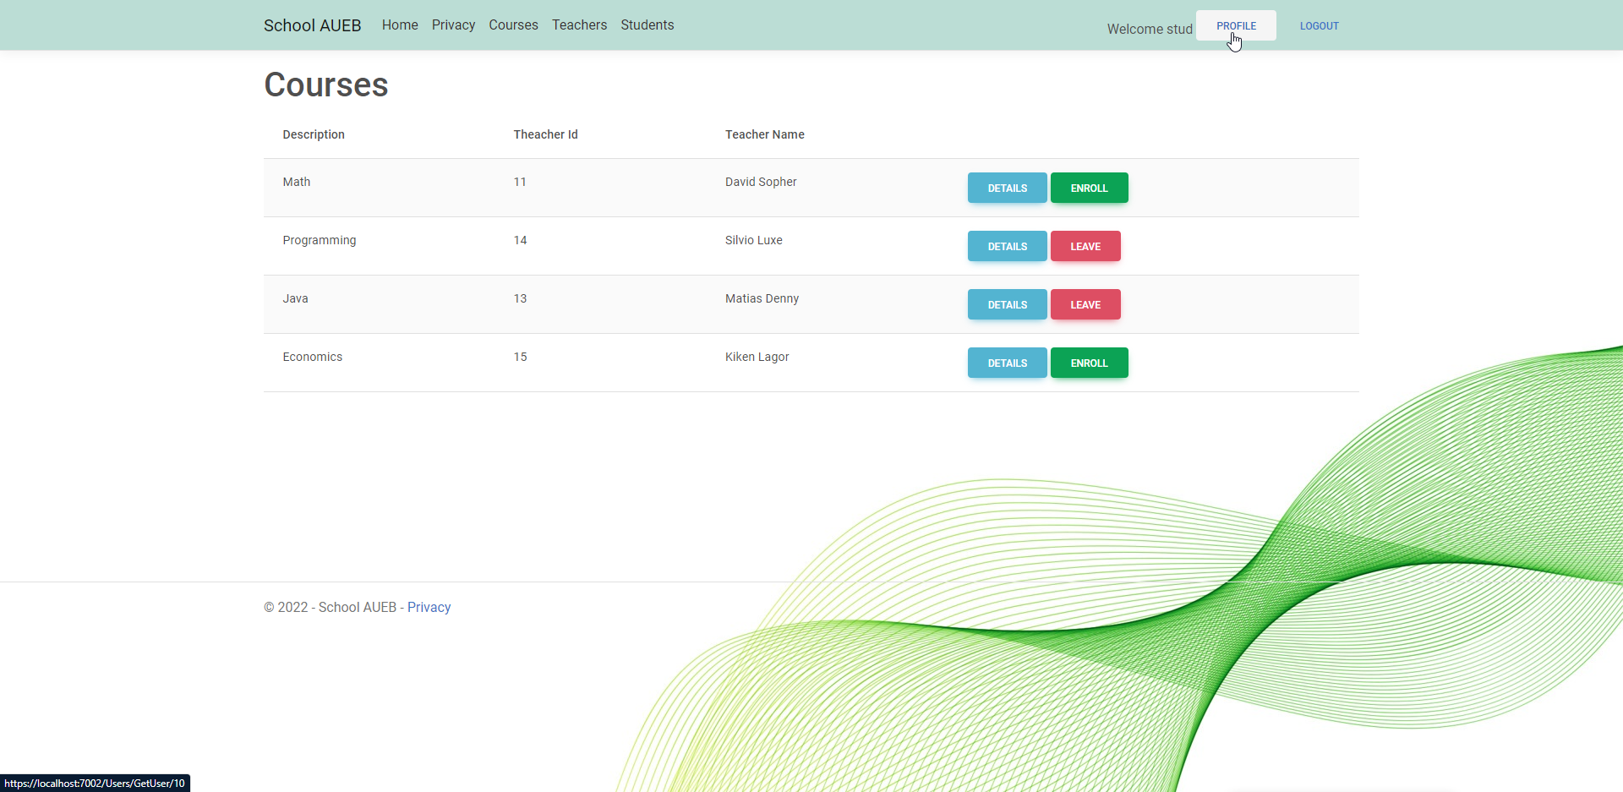Click the Description column header
This screenshot has width=1623, height=792.
(314, 134)
